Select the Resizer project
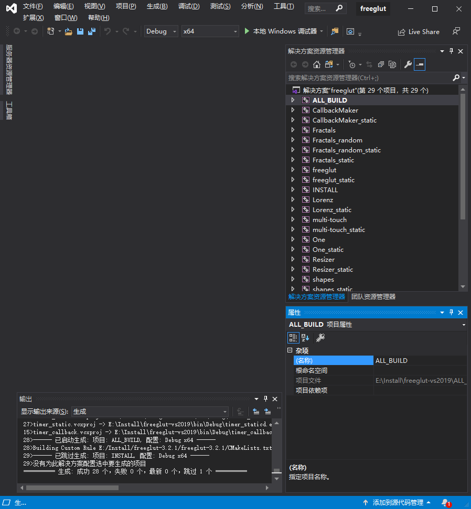This screenshot has width=471, height=509. [323, 259]
